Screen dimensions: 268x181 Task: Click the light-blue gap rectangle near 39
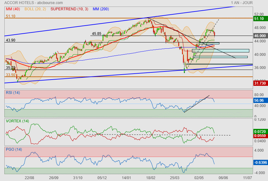[220, 57]
